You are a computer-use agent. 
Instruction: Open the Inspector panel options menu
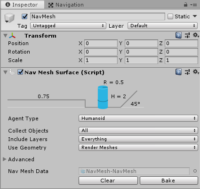pyautogui.click(x=193, y=5)
